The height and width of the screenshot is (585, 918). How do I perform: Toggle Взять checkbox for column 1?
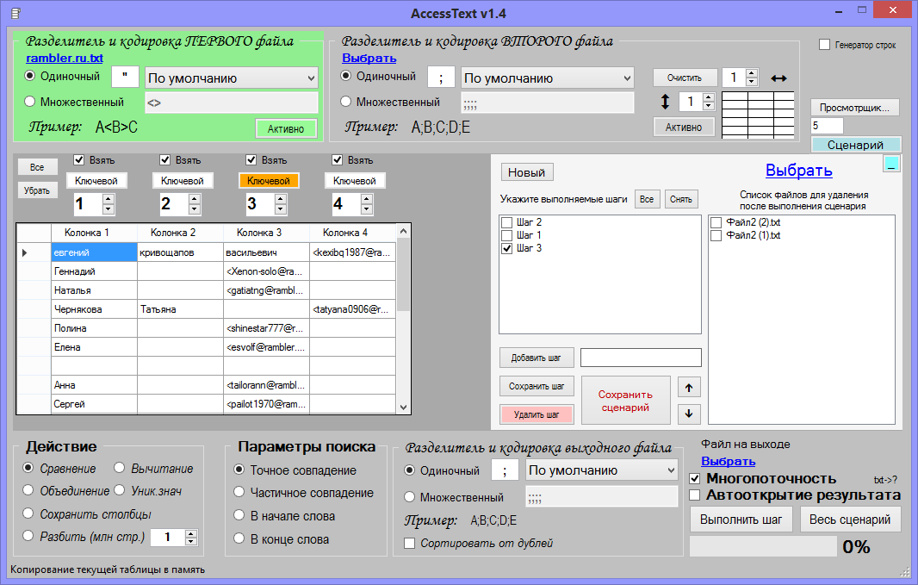(x=79, y=160)
